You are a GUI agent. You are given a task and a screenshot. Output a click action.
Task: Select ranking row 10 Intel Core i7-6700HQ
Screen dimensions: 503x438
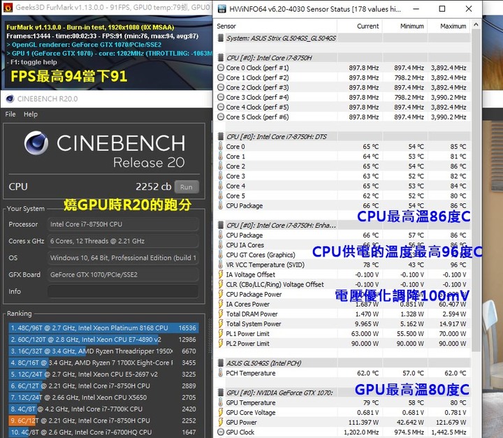(103, 432)
